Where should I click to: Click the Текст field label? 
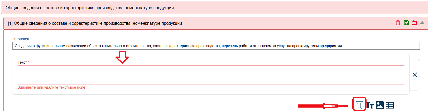[22, 62]
